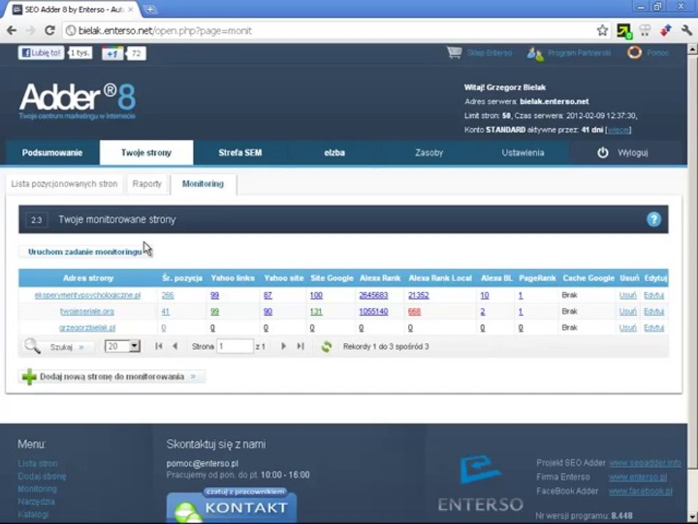Click the browser address bar

(329, 31)
